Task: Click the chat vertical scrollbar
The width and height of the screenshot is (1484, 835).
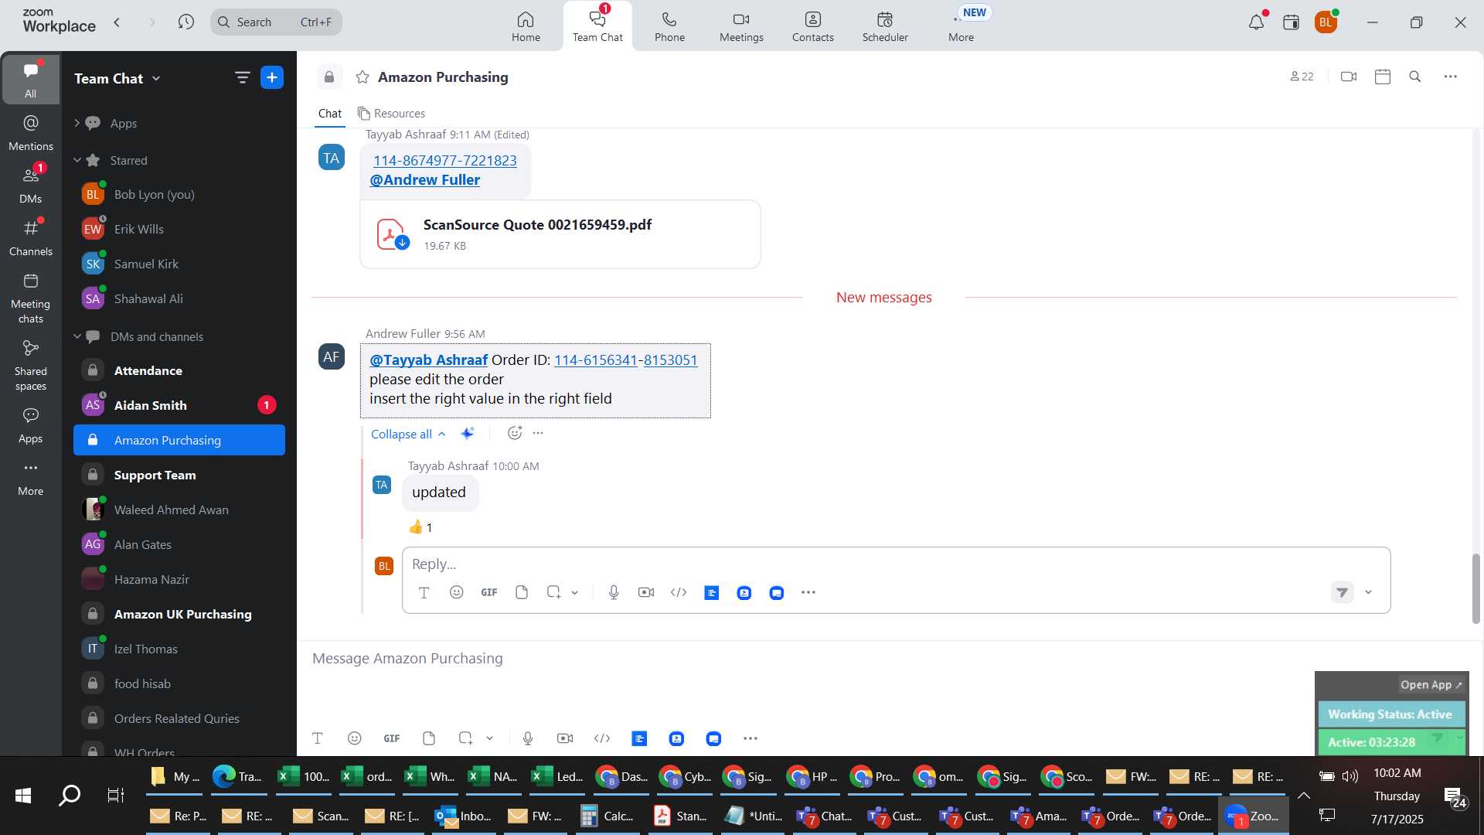Action: (x=1475, y=589)
